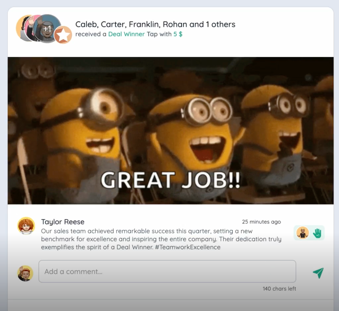339x311 pixels.
Task: Open the Great Job minions GIF
Action: [171, 131]
